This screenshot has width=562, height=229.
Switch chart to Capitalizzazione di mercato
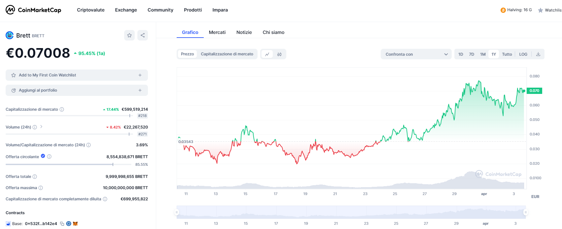227,54
